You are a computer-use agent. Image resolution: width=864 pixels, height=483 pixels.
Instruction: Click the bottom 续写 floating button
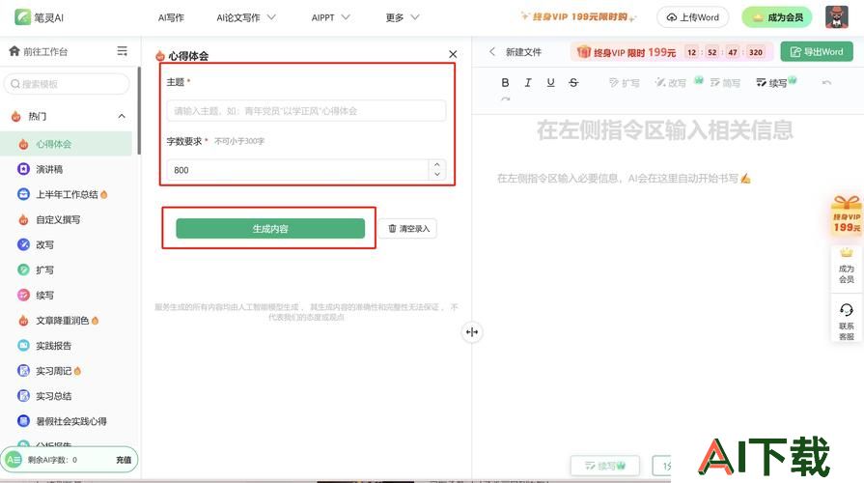605,466
